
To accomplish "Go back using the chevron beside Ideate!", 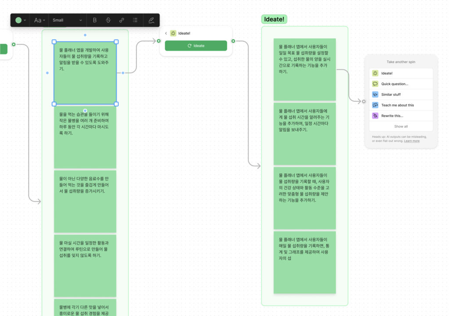I will 166,33.
